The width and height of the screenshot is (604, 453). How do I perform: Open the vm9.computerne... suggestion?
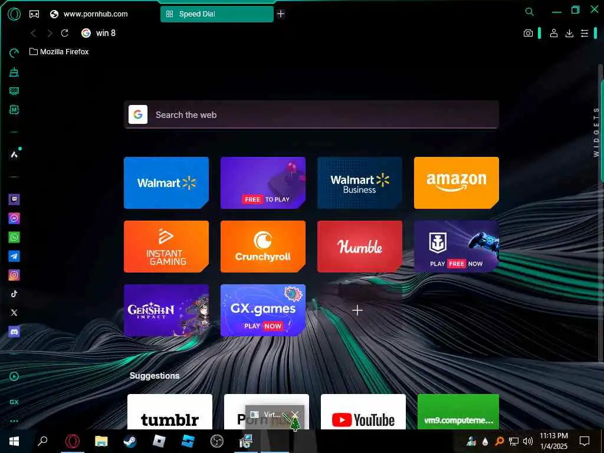(458, 411)
